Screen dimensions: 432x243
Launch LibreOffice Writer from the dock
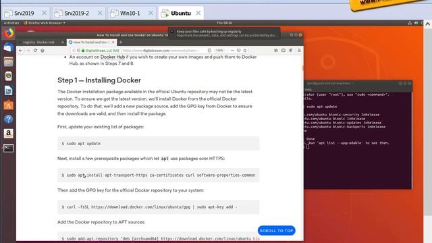(9, 90)
